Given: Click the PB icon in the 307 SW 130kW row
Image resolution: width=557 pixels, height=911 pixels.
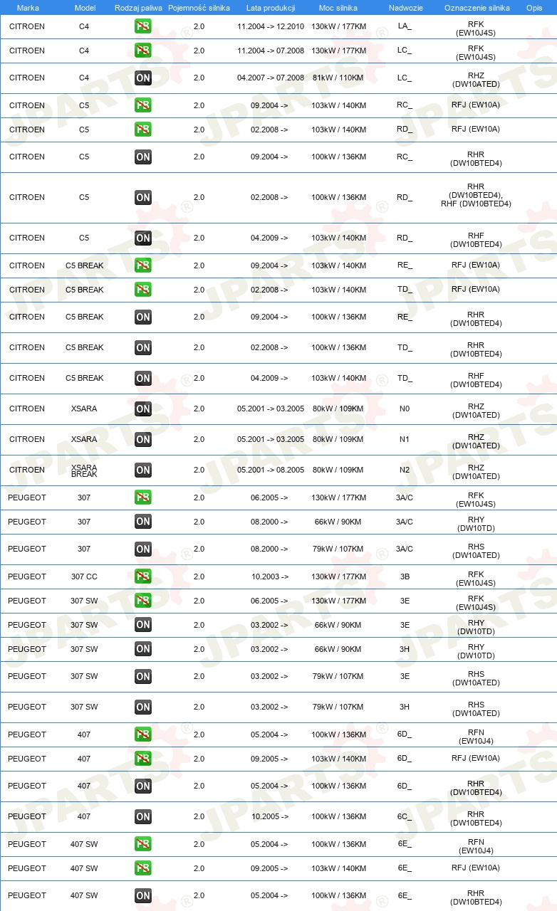Looking at the screenshot, I should 142,601.
